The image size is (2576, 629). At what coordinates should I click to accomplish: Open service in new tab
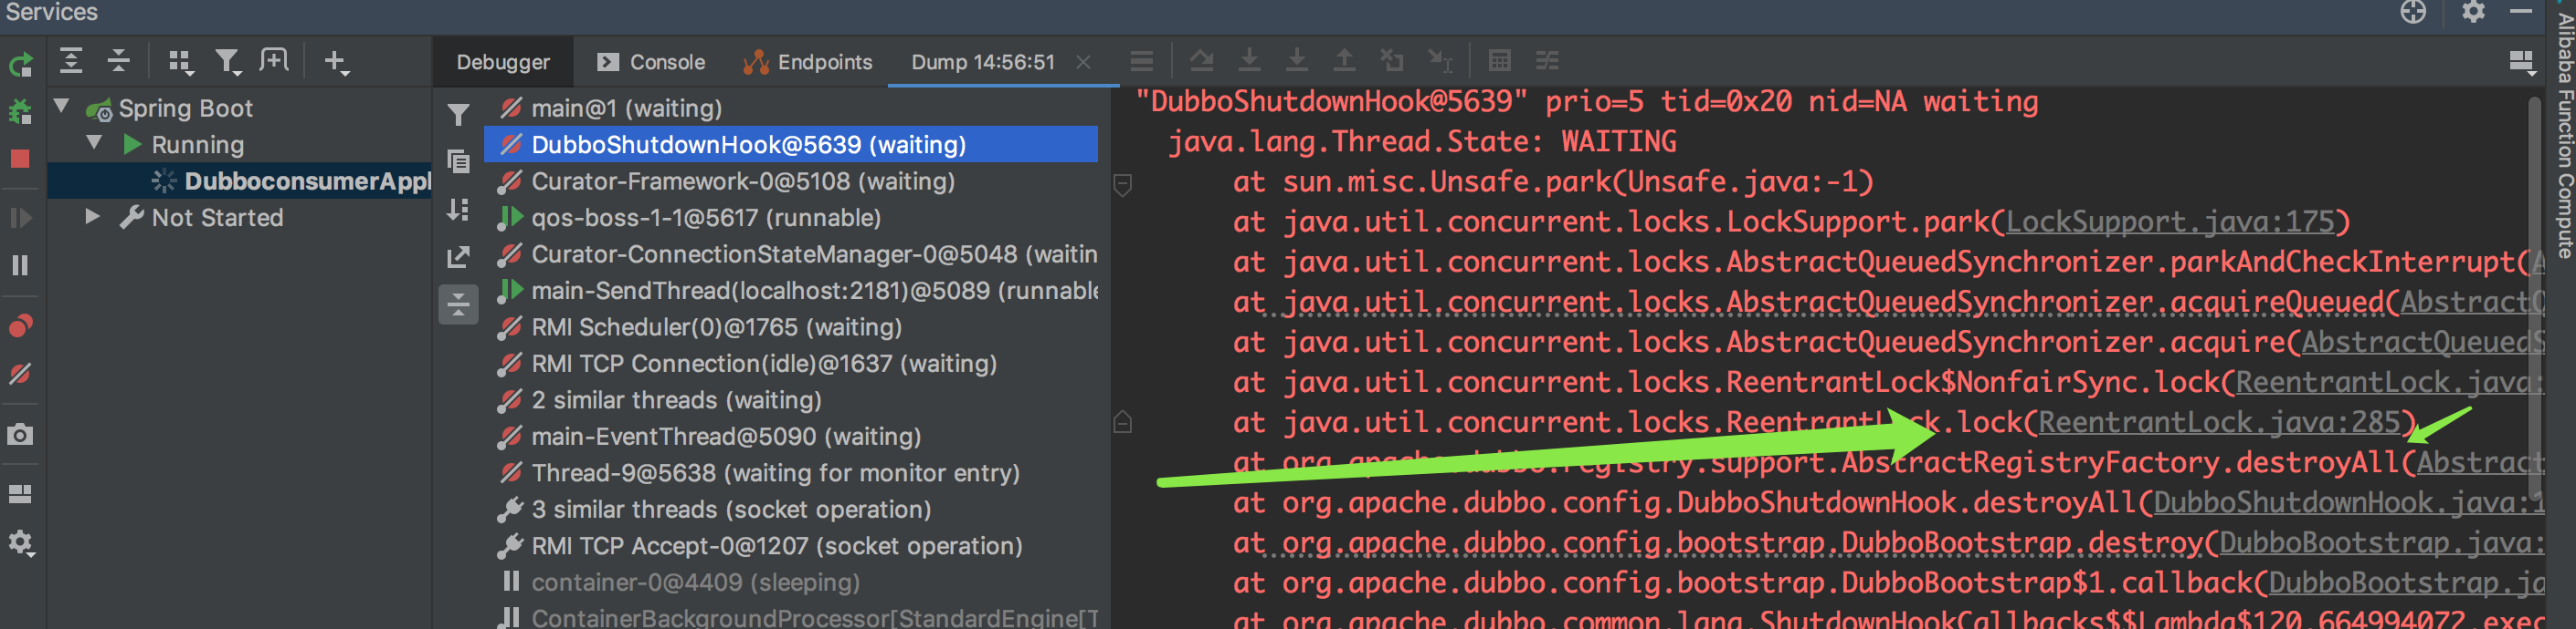[x=274, y=61]
